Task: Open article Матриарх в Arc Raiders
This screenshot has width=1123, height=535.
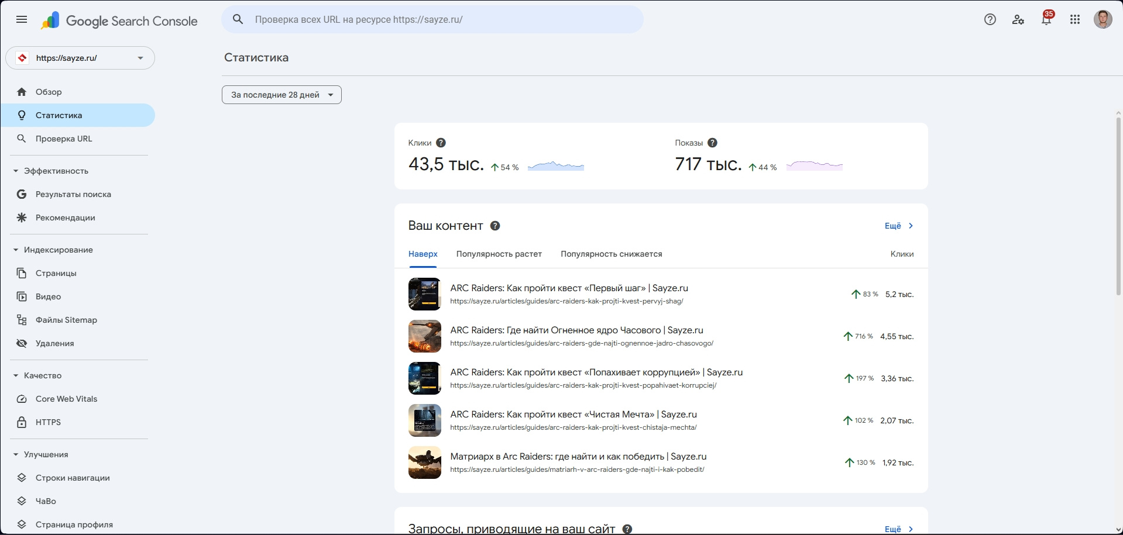Action: tap(578, 457)
